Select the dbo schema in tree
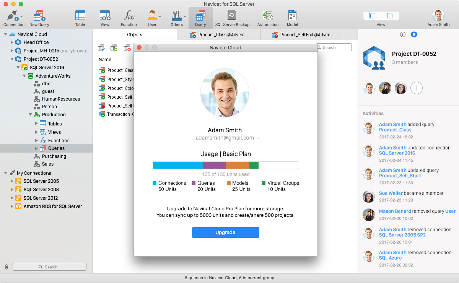The image size is (459, 283). click(46, 83)
